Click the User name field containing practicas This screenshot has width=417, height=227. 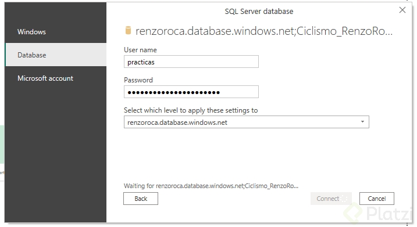(x=191, y=62)
